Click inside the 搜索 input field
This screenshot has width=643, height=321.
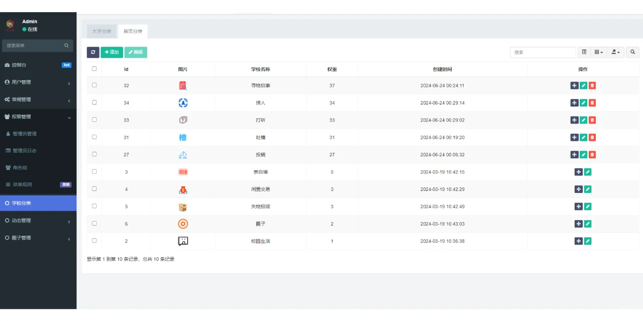(543, 52)
